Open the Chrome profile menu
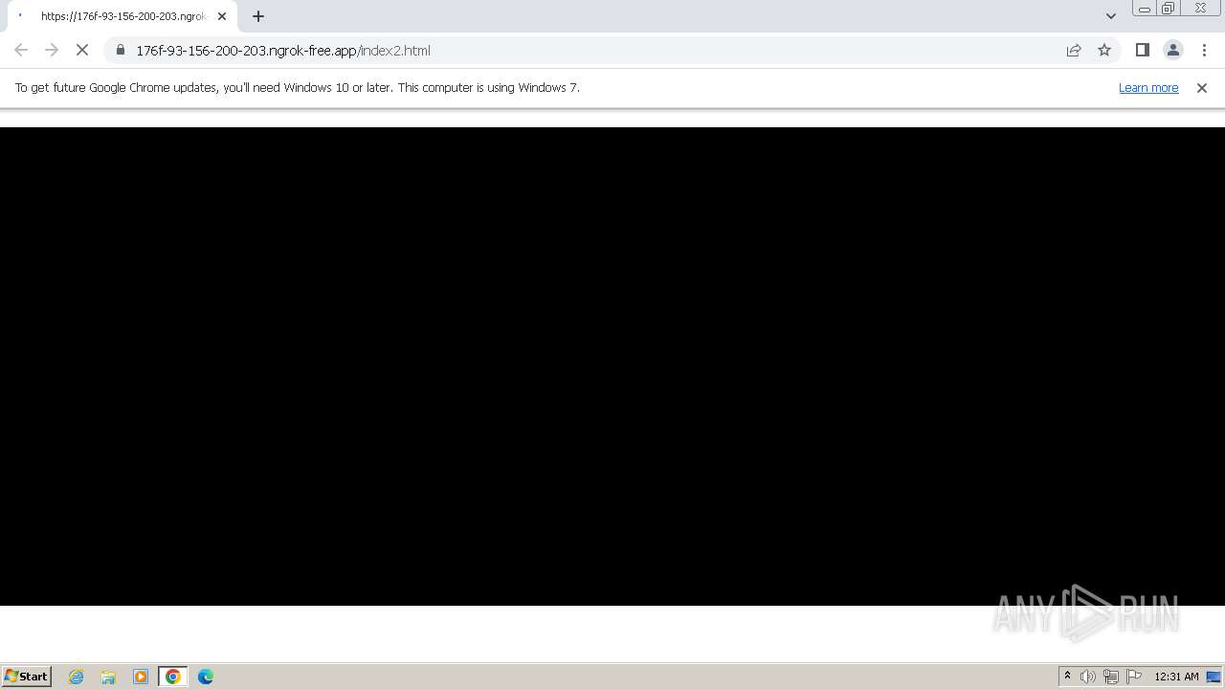 point(1172,50)
